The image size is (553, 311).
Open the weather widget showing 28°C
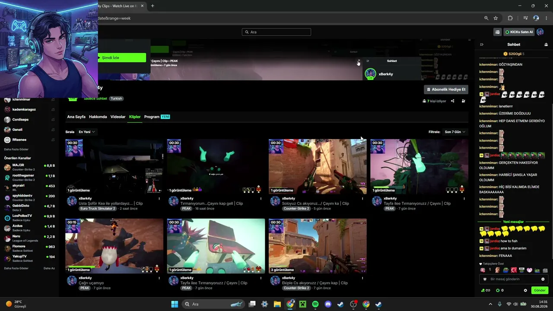(16, 304)
